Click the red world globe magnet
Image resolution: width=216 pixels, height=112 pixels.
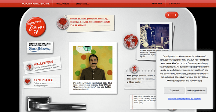pyautogui.click(x=131, y=42)
